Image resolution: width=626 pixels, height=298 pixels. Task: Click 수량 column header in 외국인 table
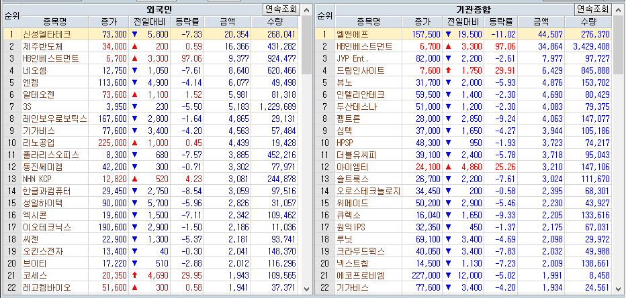275,22
